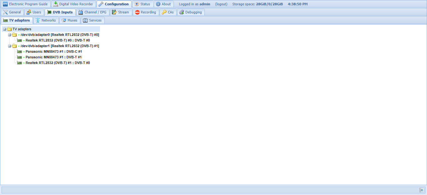Open the Digital Video Recorder tab

tap(73, 4)
